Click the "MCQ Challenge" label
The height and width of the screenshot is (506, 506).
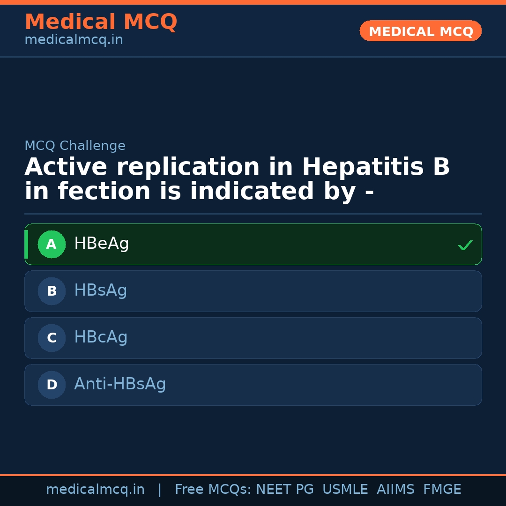[x=75, y=146]
